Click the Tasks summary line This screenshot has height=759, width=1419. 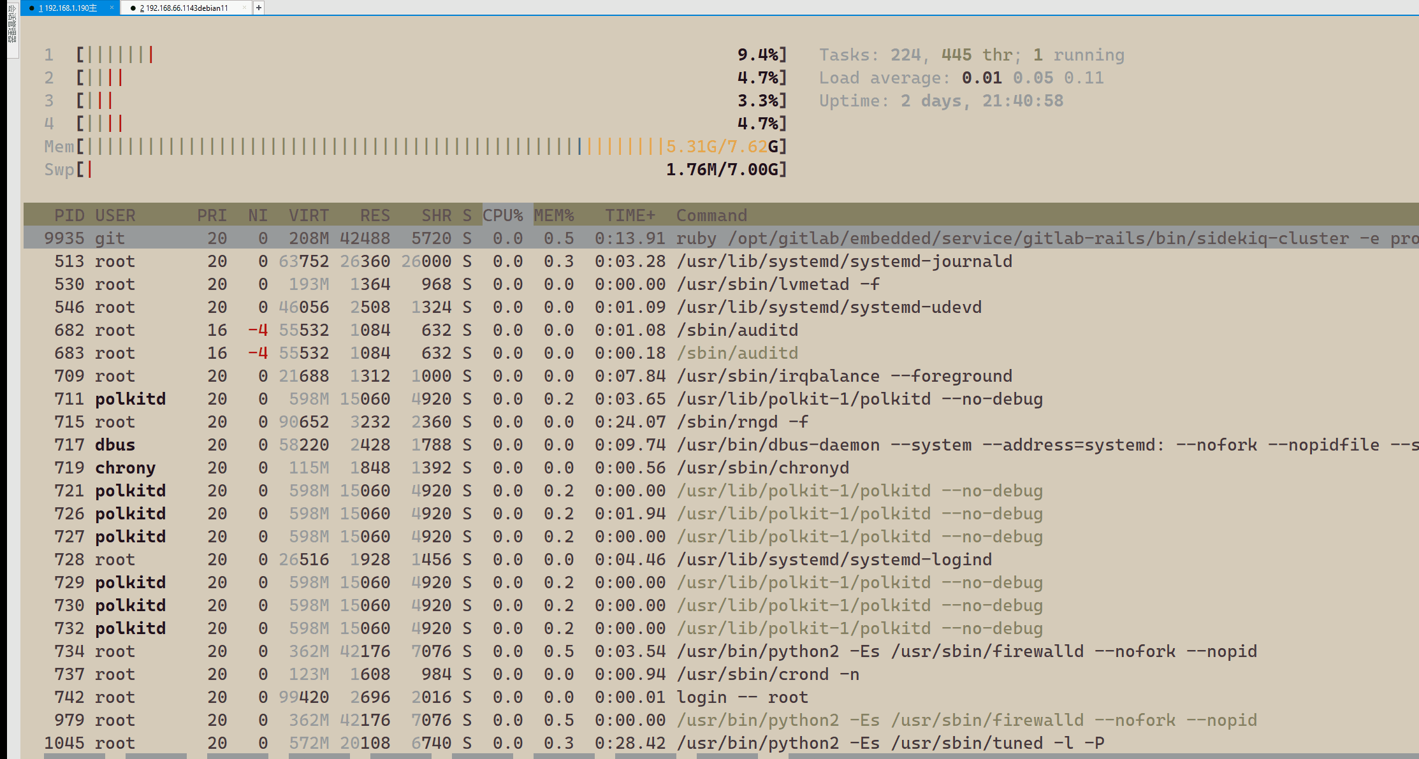971,55
